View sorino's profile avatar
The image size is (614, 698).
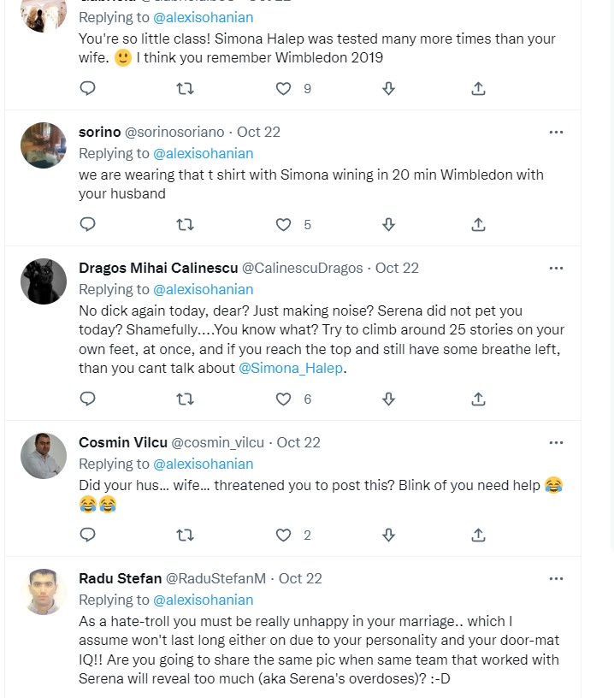pyautogui.click(x=44, y=145)
